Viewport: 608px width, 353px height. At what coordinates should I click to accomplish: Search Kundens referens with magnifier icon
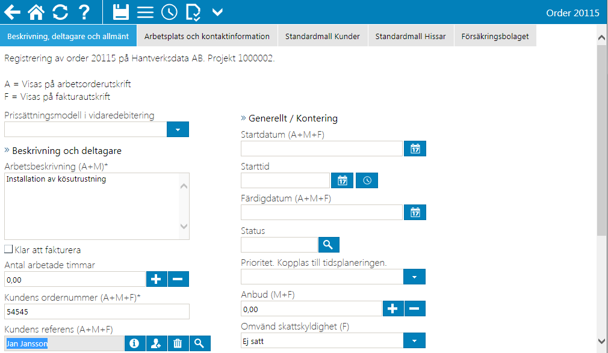click(x=200, y=343)
